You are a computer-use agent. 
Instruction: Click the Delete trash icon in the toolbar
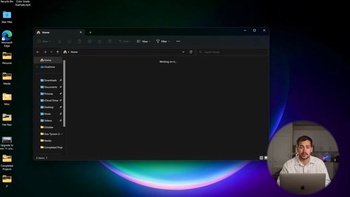(110, 42)
